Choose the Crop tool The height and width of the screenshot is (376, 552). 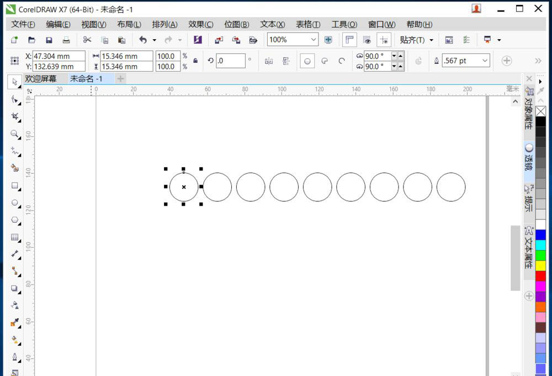pyautogui.click(x=15, y=117)
